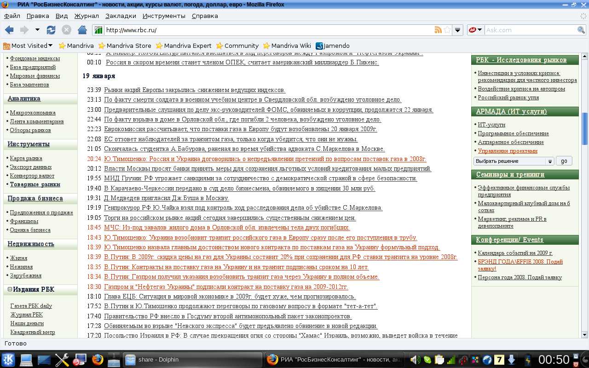Screen dimensions: 589x368
Task: Click the laptop Show Desktop icon in panel
Action: [26, 360]
